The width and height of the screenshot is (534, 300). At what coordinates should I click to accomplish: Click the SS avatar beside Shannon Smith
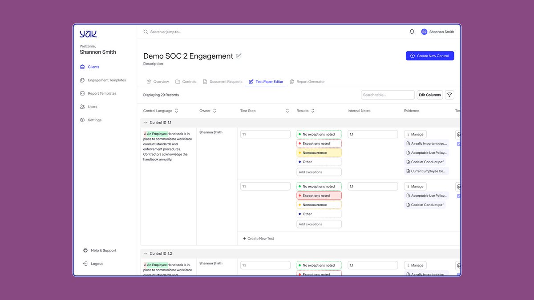[424, 32]
